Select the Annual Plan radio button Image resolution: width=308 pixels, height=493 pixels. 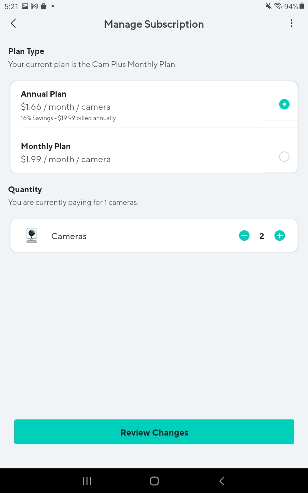click(x=284, y=104)
